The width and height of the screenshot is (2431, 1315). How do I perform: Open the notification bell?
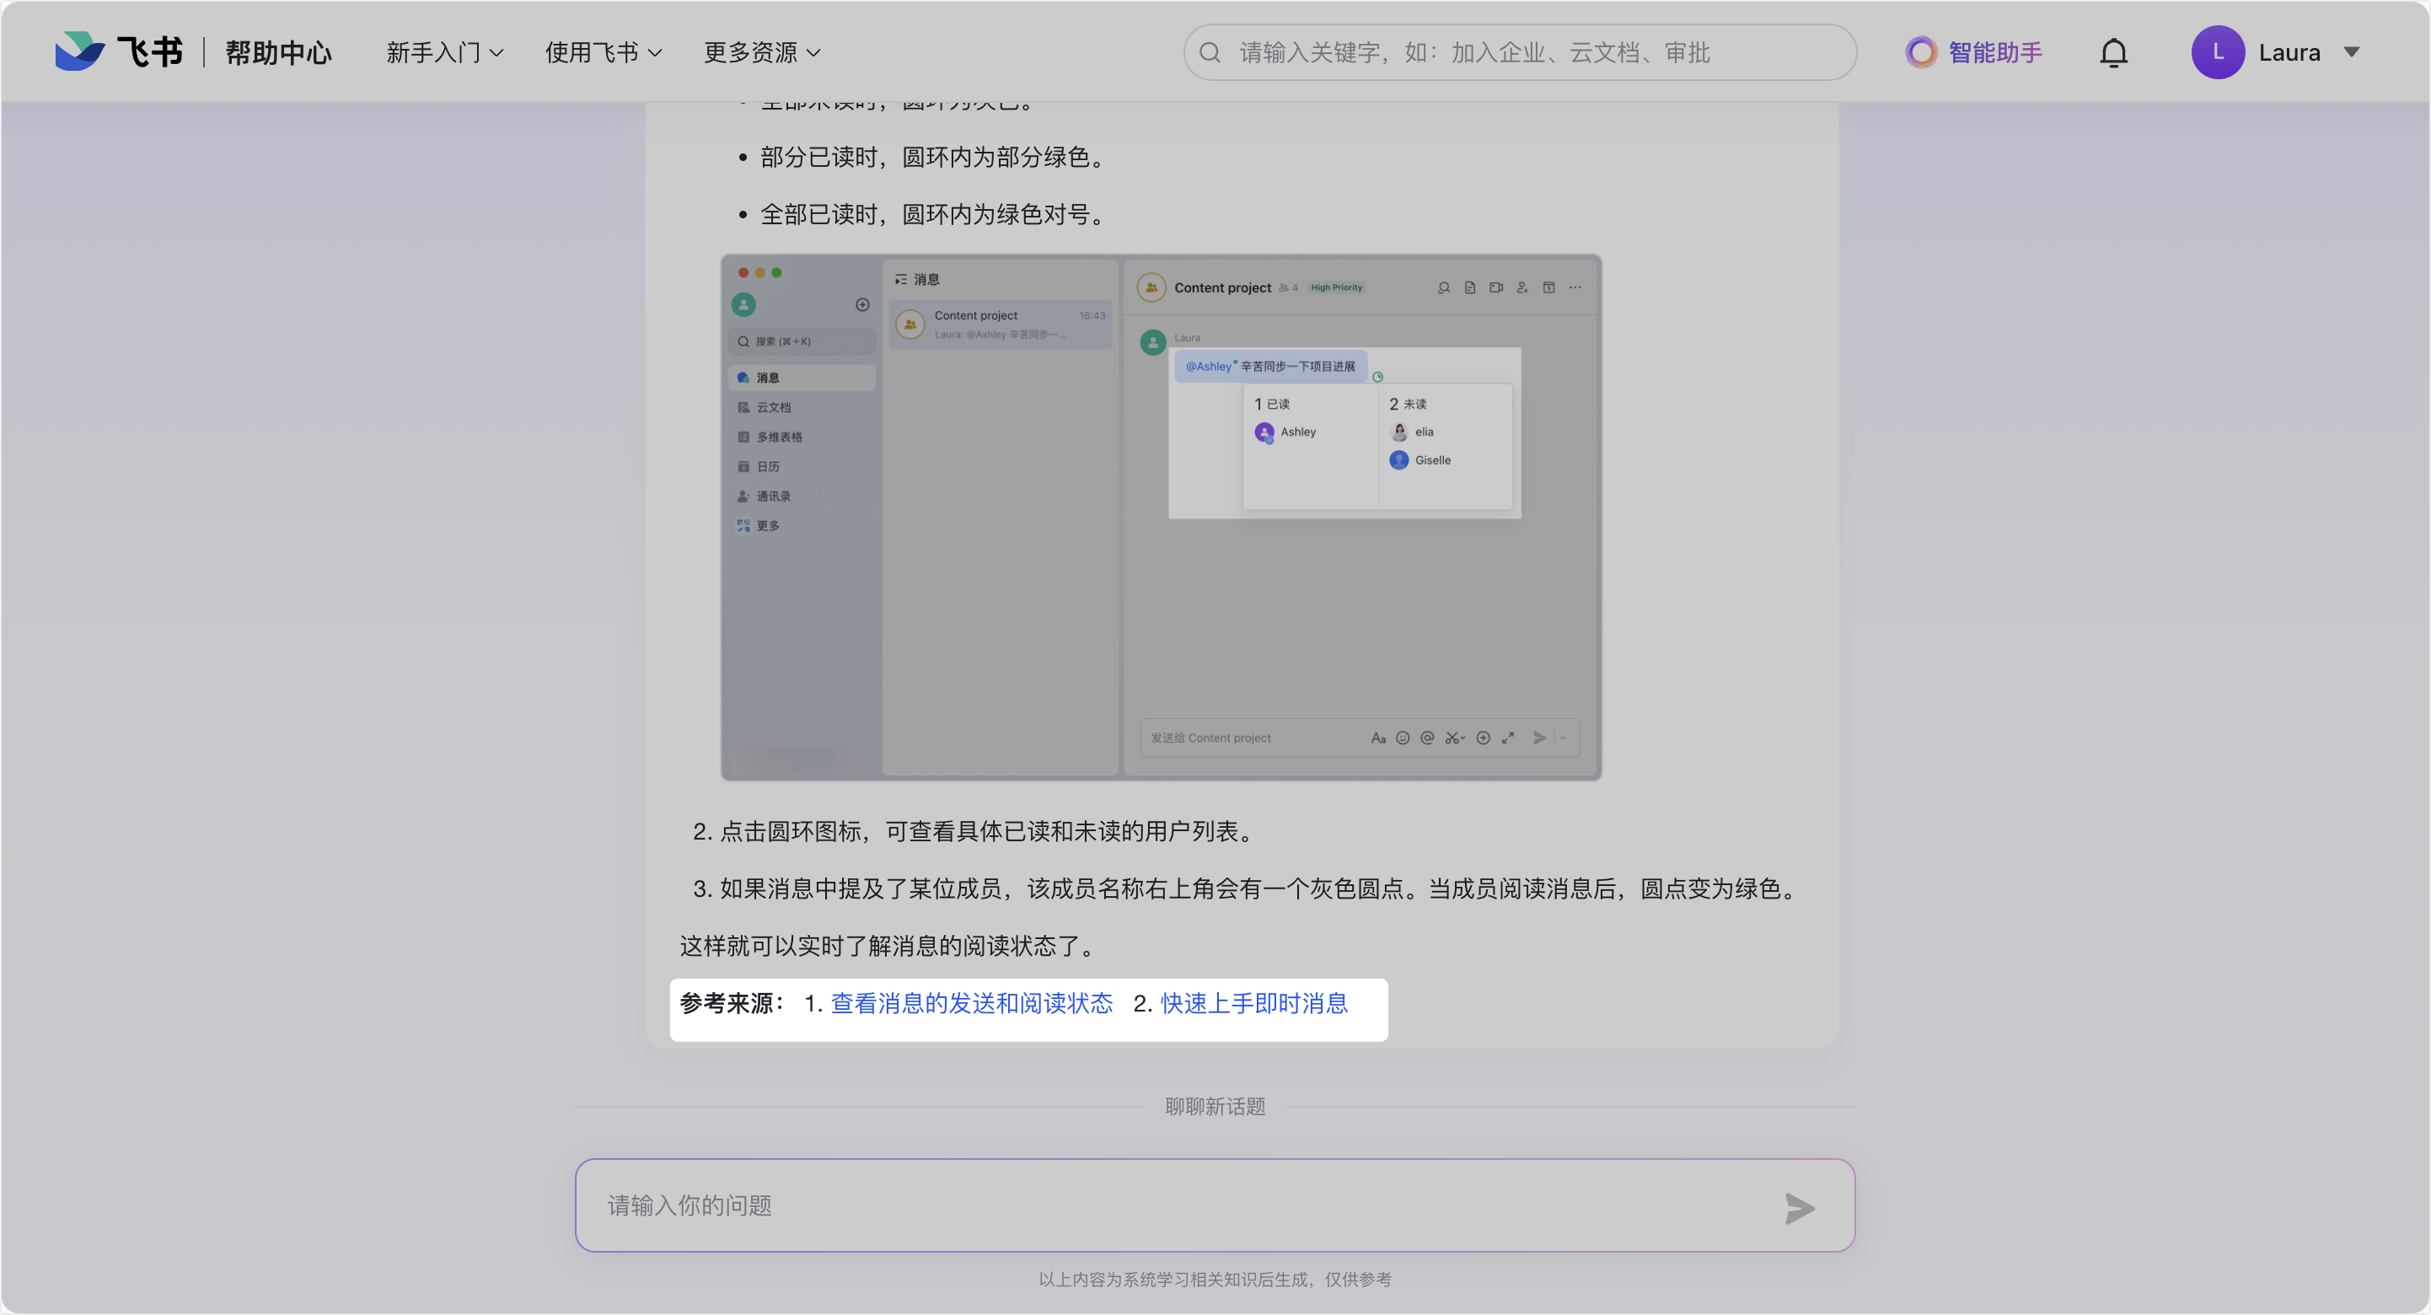2113,53
